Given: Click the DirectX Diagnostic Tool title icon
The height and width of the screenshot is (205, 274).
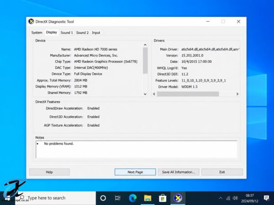Looking at the screenshot, I should coord(31,21).
